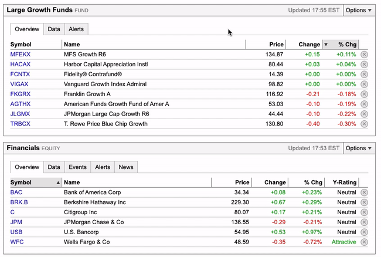
Task: Open JLGMX symbol link
Action: (x=20, y=114)
